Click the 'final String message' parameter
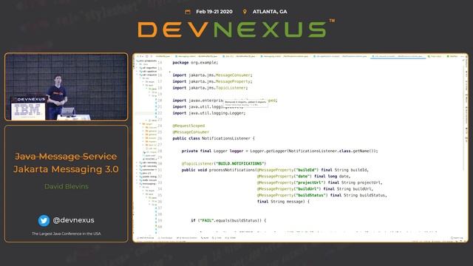Viewport: 473px width, 266px height. tap(281, 202)
